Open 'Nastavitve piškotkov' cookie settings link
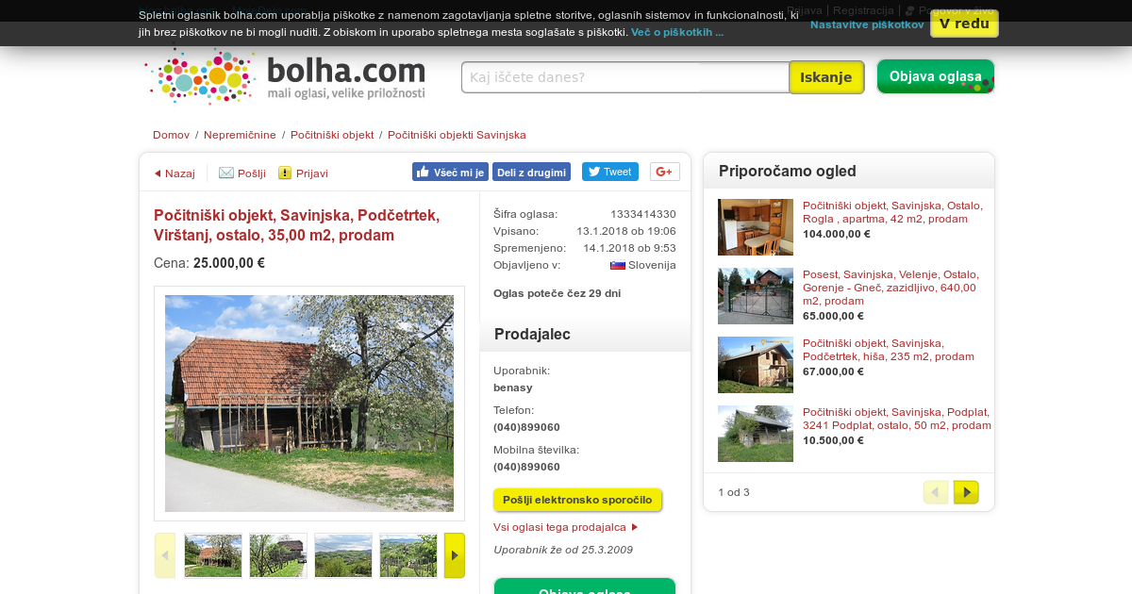The height and width of the screenshot is (594, 1132). [x=867, y=25]
